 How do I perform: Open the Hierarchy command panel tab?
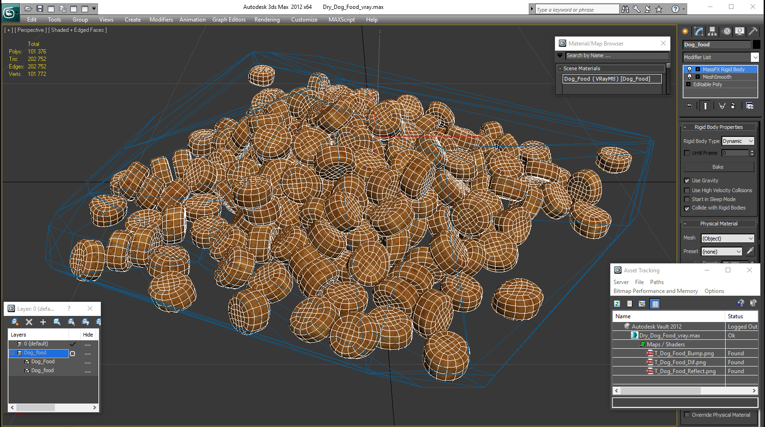(x=712, y=31)
